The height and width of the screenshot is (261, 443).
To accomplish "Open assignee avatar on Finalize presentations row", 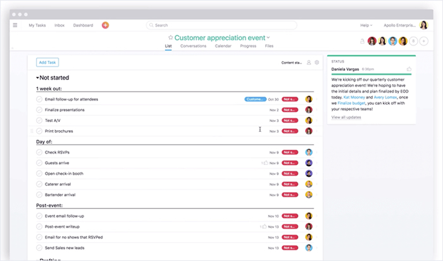I will (x=309, y=110).
